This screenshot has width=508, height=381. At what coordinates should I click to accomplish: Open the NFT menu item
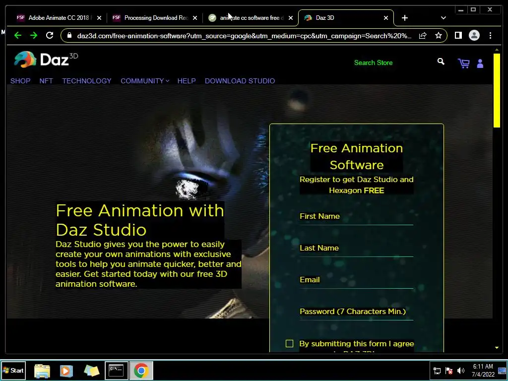46,81
